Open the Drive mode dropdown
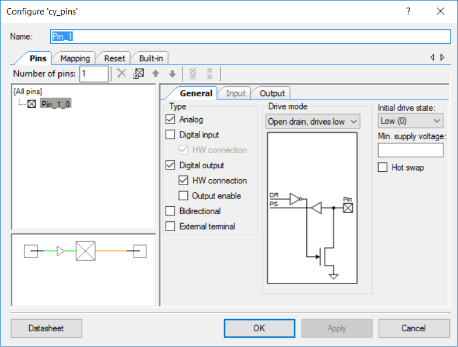Screen dimensions: 458x347 [313, 121]
